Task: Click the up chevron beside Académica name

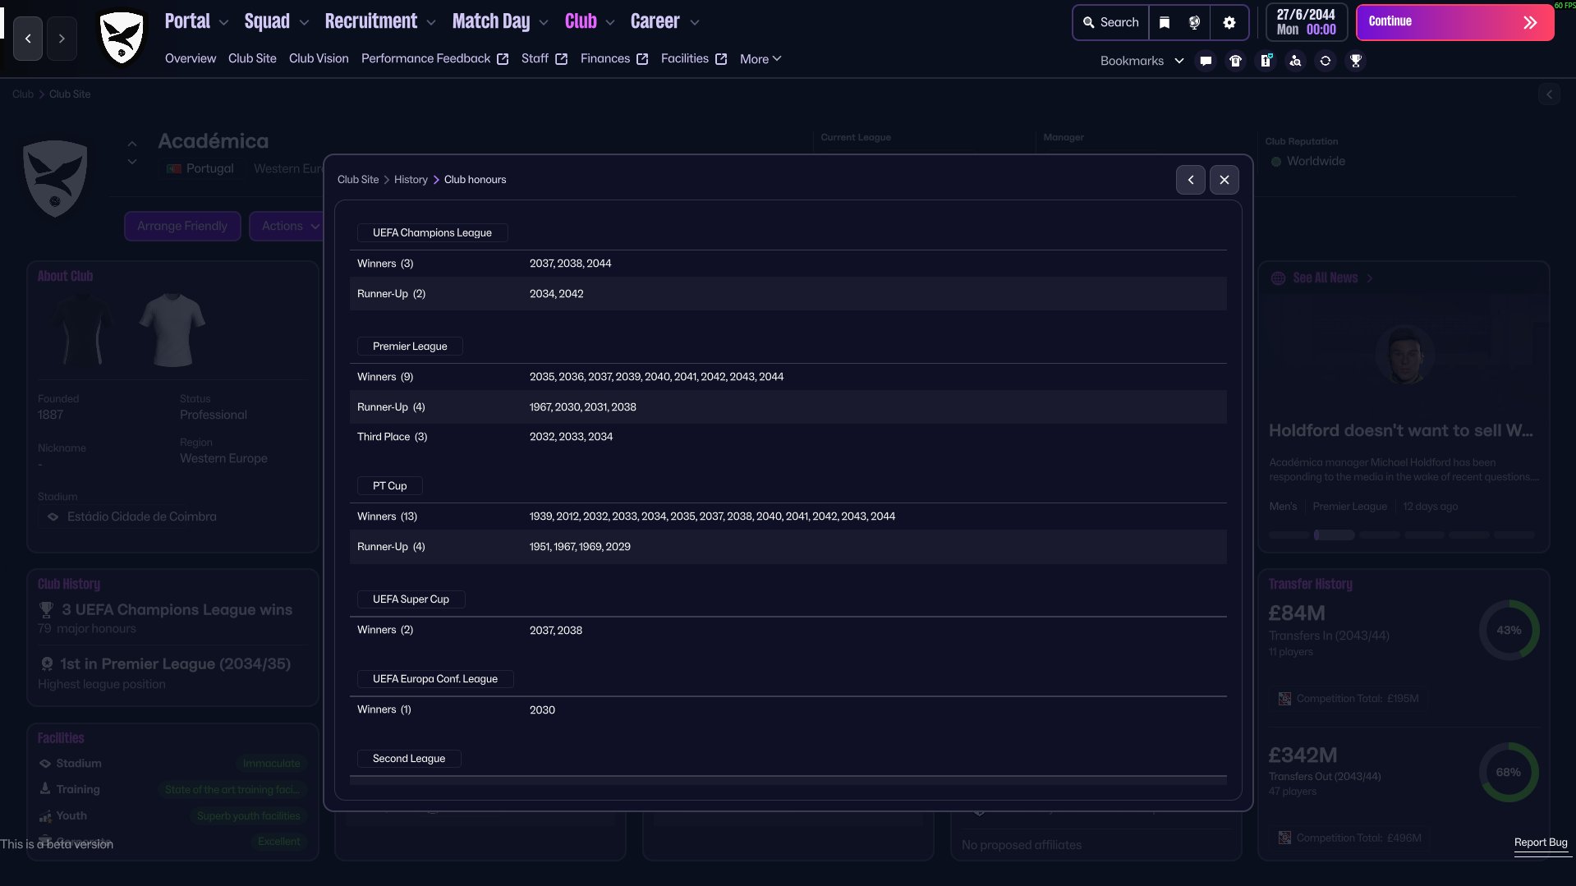Action: 132,144
